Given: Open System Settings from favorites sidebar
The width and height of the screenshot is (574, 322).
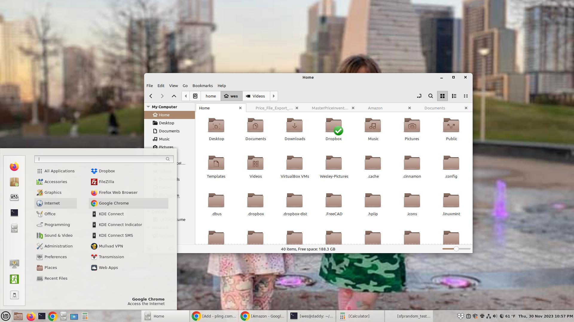Looking at the screenshot, I should (x=14, y=197).
